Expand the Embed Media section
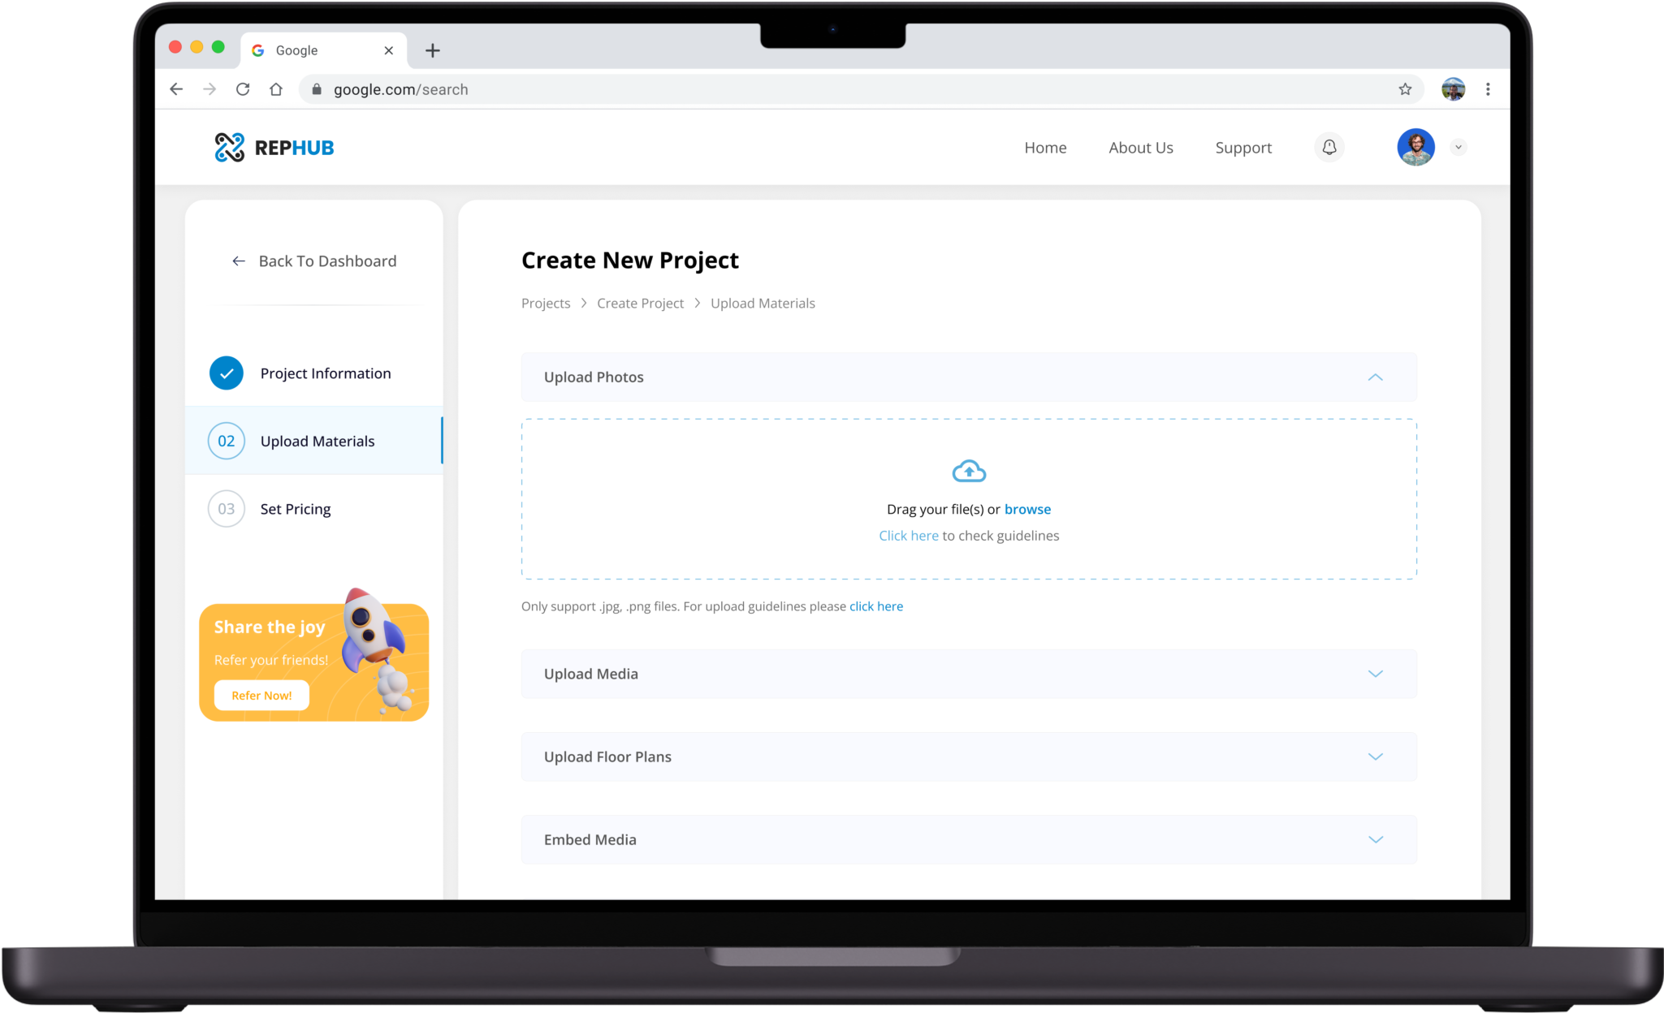This screenshot has height=1013, width=1664. 1375,839
